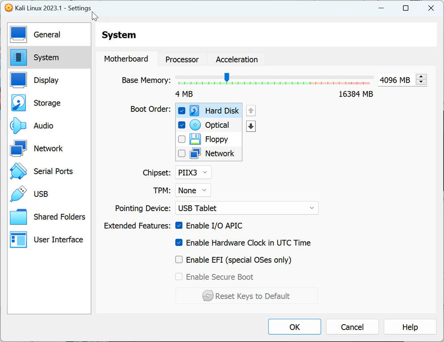Open the Pointing Device dropdown
Image resolution: width=444 pixels, height=342 pixels.
click(x=247, y=208)
